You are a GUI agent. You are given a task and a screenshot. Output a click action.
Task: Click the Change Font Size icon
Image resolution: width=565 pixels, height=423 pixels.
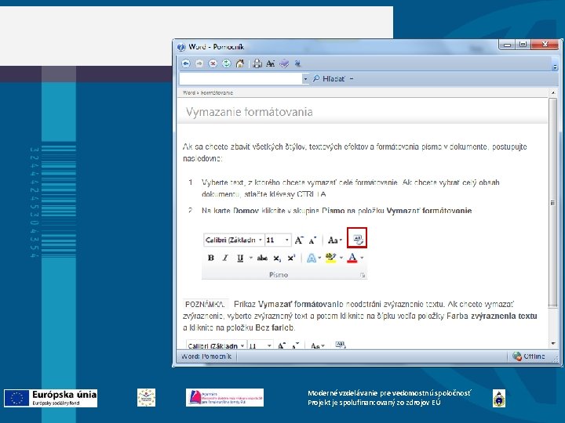click(x=270, y=63)
